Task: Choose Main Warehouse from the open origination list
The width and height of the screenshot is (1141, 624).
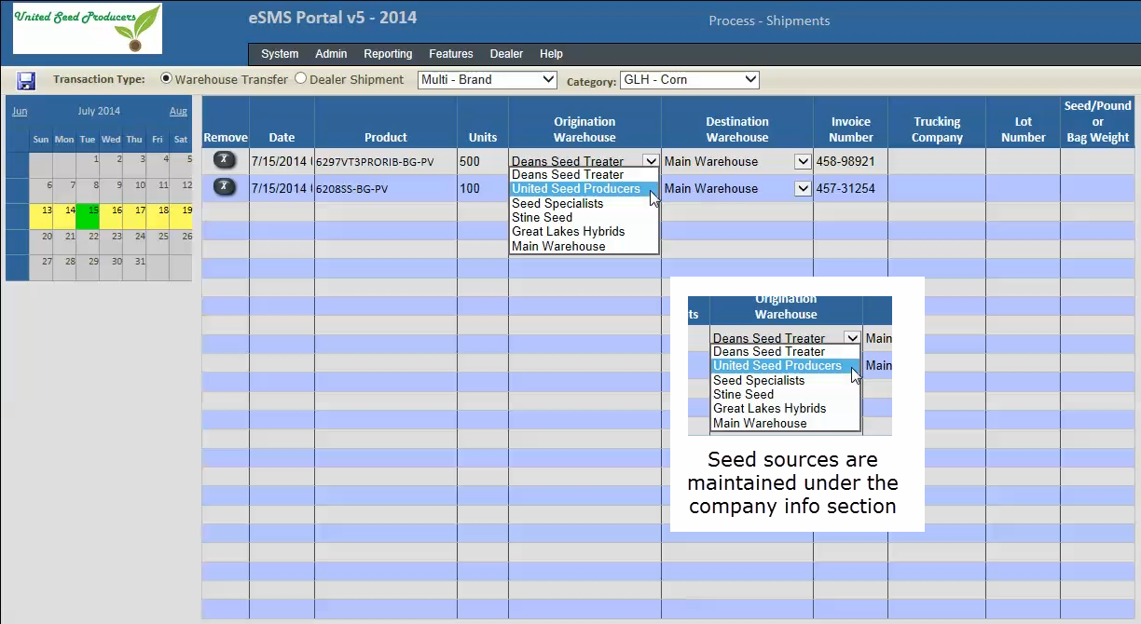Action: (x=584, y=246)
